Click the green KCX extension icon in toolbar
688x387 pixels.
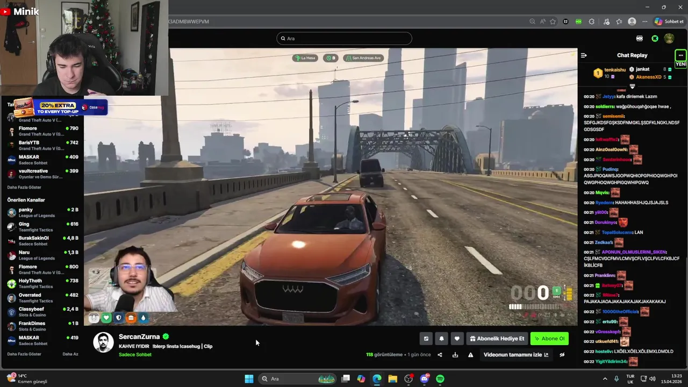578,21
